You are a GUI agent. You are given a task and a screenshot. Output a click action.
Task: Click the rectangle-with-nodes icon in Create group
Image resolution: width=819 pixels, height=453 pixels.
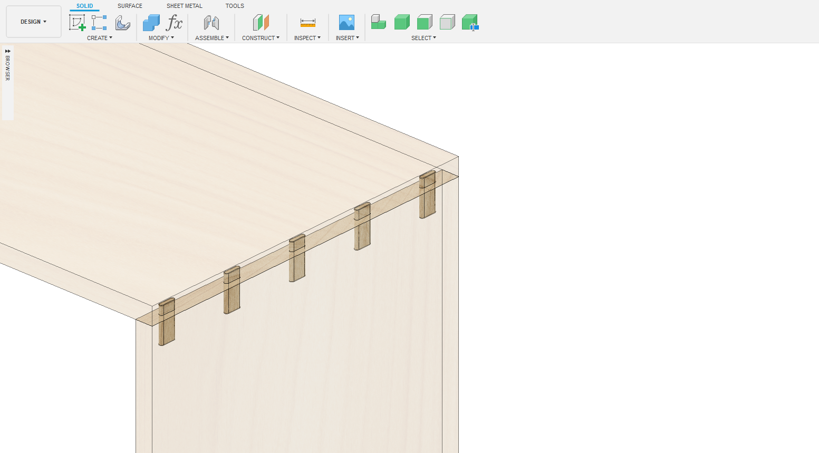(99, 23)
